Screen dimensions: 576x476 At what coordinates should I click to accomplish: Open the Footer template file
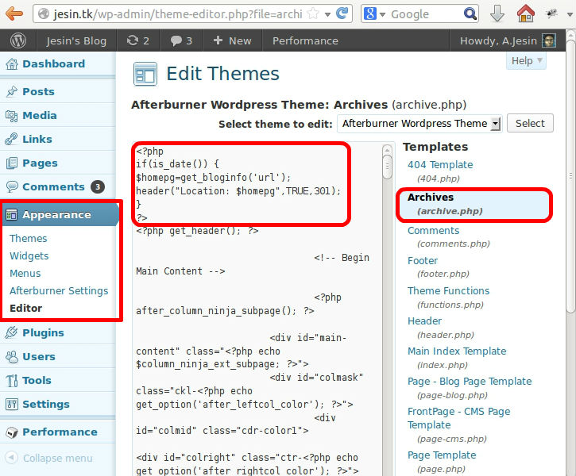pos(423,261)
